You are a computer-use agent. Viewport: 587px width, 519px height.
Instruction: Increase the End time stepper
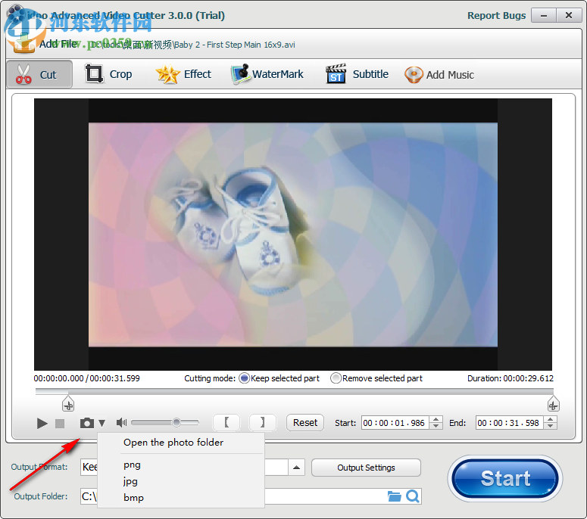550,419
